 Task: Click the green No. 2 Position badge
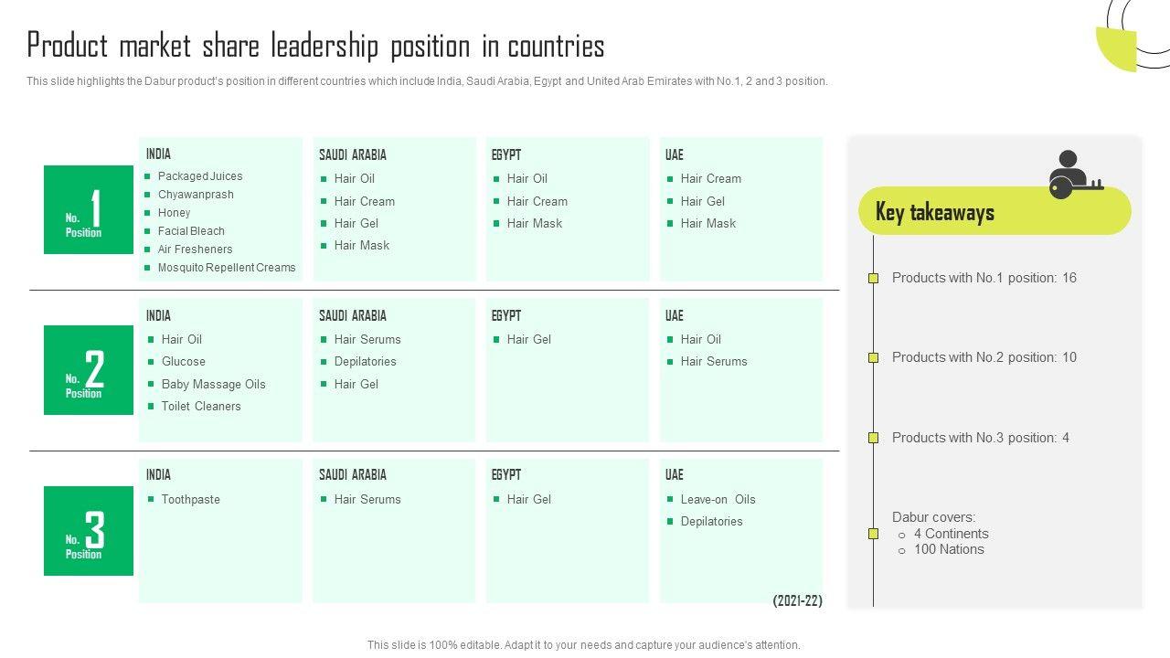[x=89, y=370]
